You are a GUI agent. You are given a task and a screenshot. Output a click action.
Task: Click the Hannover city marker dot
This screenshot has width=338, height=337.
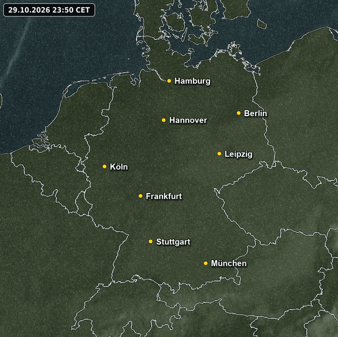tap(164, 120)
